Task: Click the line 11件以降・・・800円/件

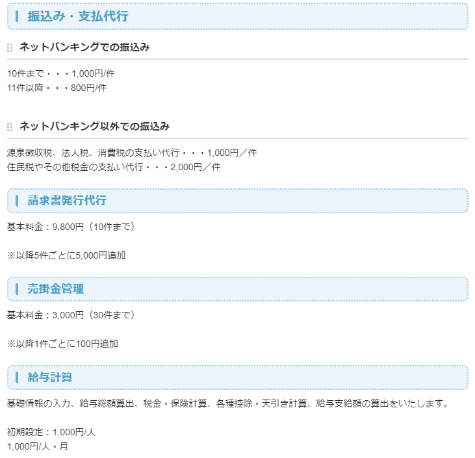Action: click(x=57, y=88)
